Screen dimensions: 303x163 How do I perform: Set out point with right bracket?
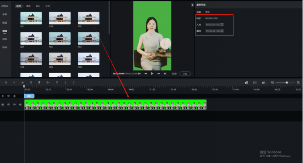74,82
